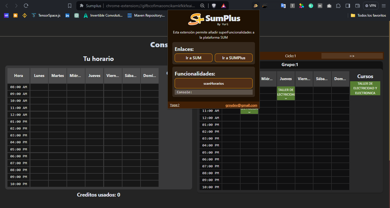Open the Blogger bookmark icon
Screen dimensions: 390x208
pos(15,15)
